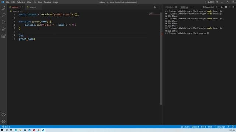Click 'greet(name)' call on line 8
This screenshot has height=132, width=236.
click(27, 39)
